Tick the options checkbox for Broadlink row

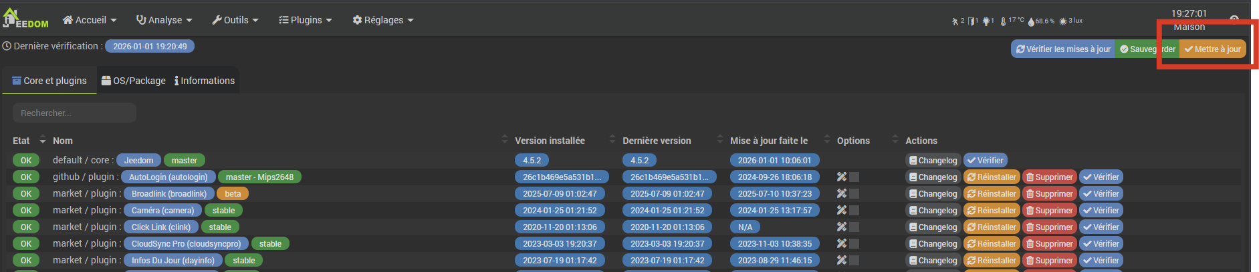point(854,194)
